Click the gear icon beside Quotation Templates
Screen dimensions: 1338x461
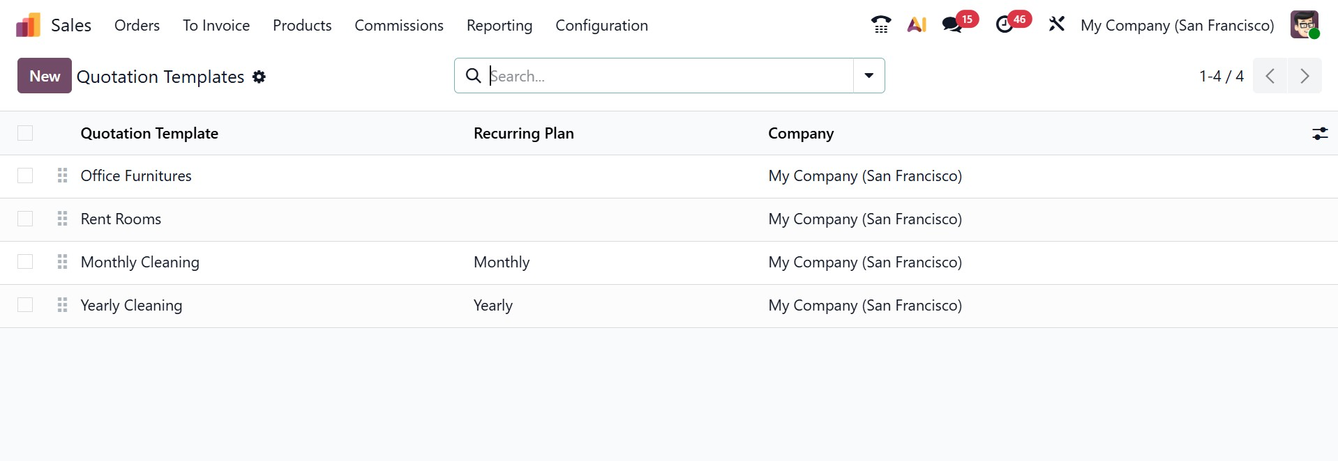click(259, 77)
